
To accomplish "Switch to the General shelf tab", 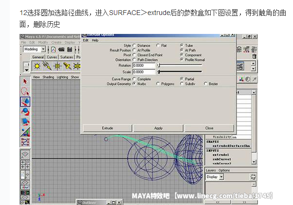I will [38, 57].
